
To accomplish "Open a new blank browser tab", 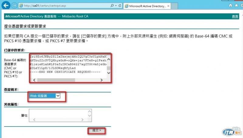I will [x=174, y=6].
